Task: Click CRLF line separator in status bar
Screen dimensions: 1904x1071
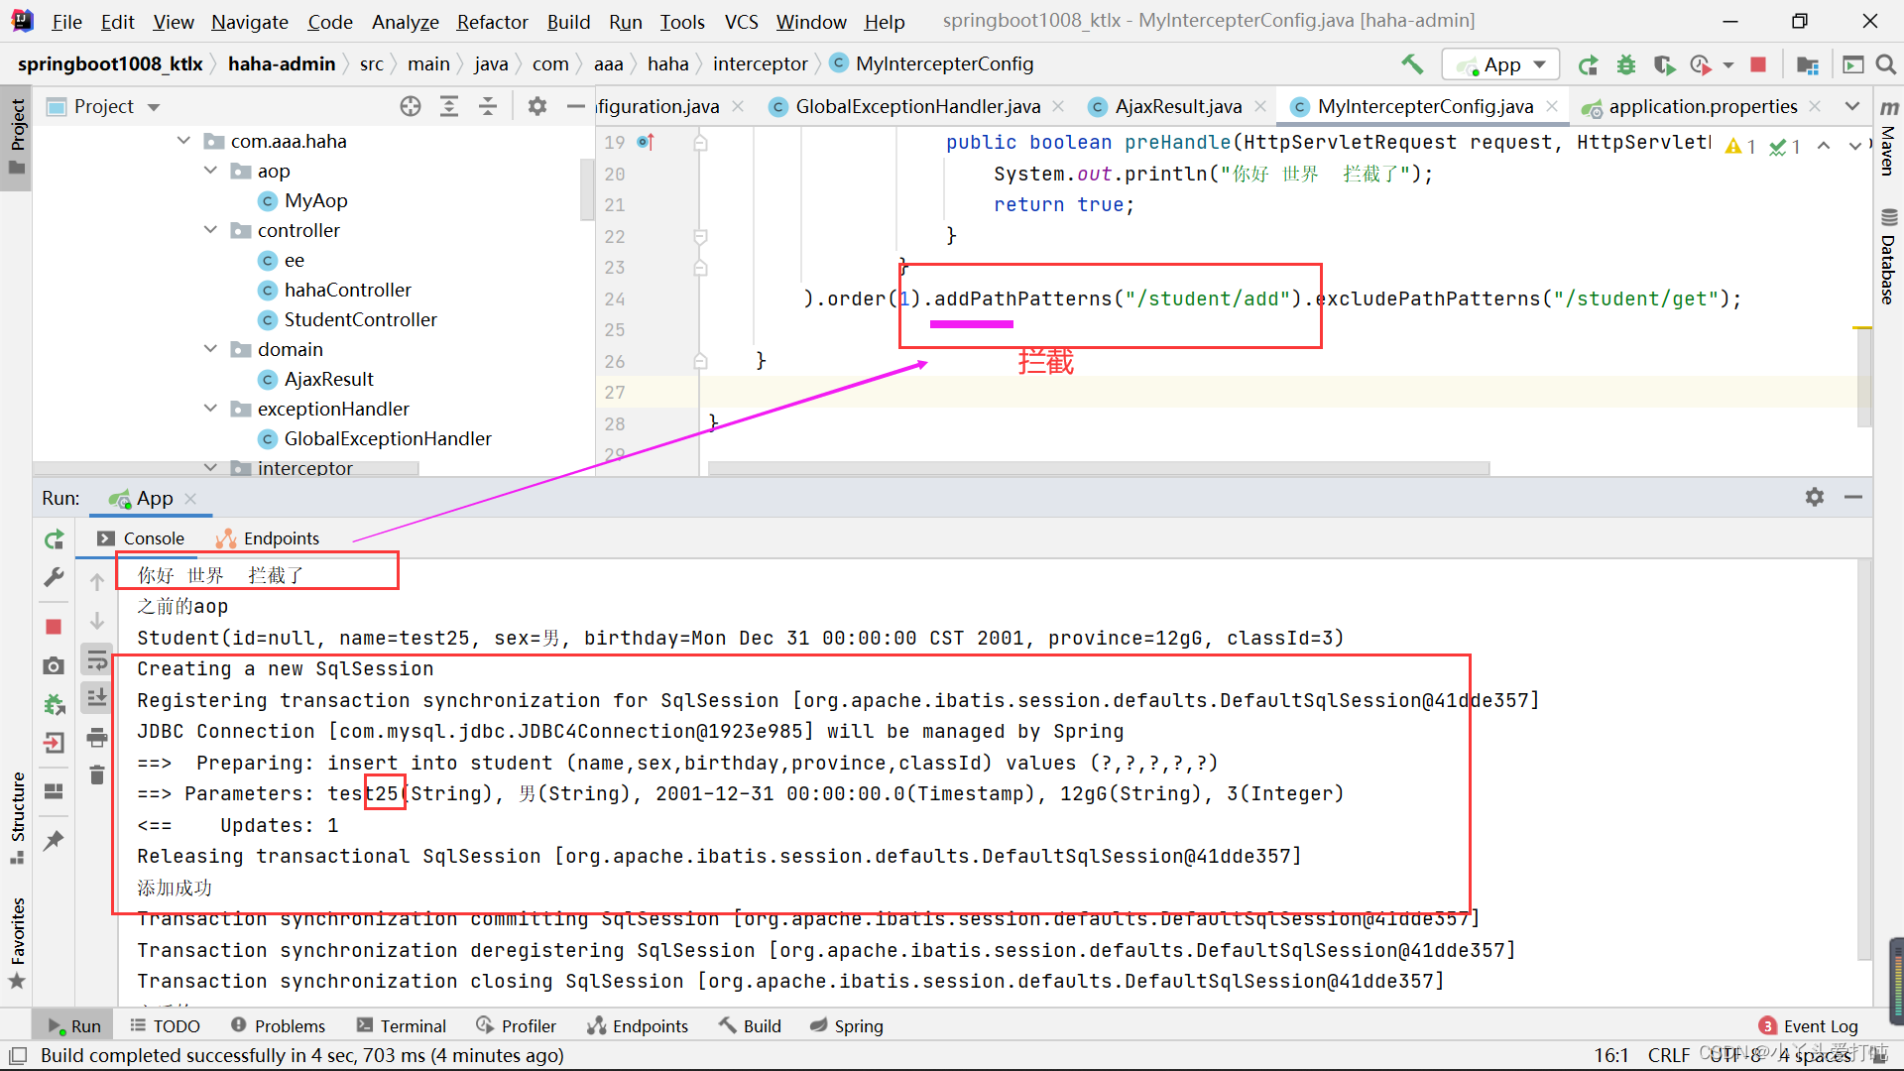Action: (x=1669, y=1055)
